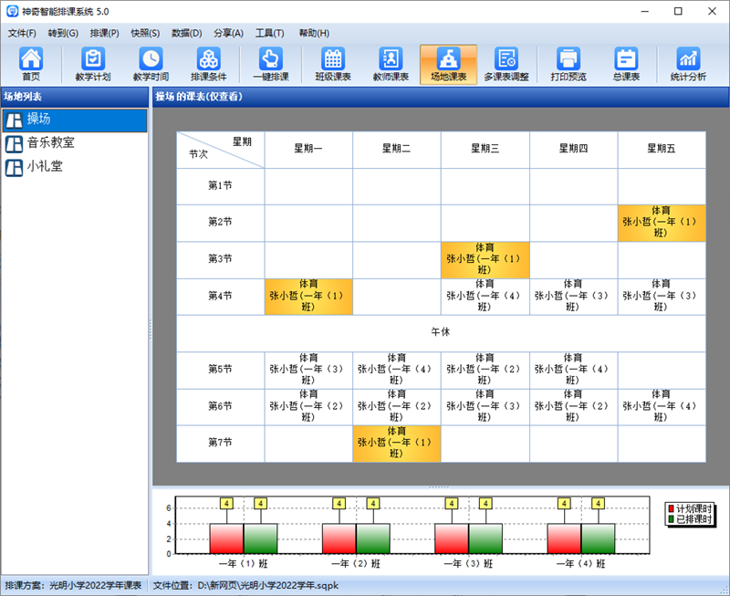Click the 星期四 column header

[x=574, y=149]
